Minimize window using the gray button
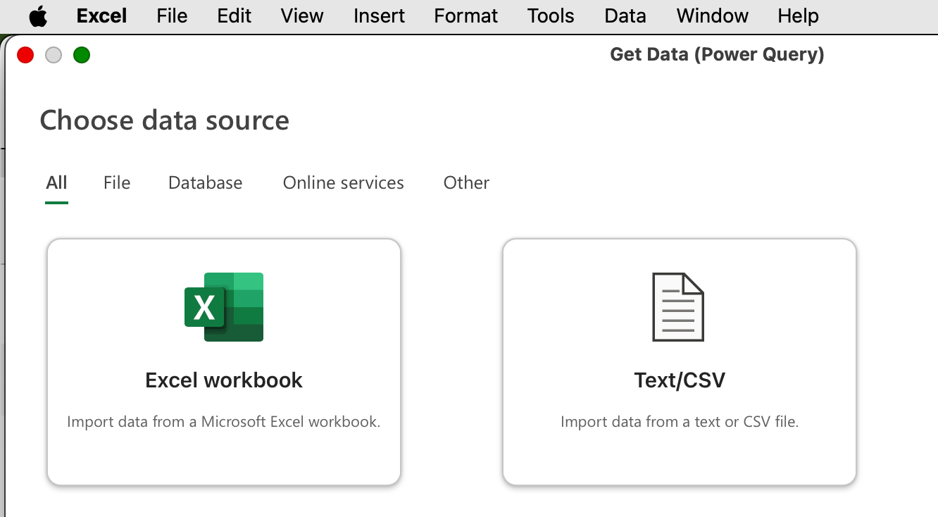 pyautogui.click(x=54, y=55)
